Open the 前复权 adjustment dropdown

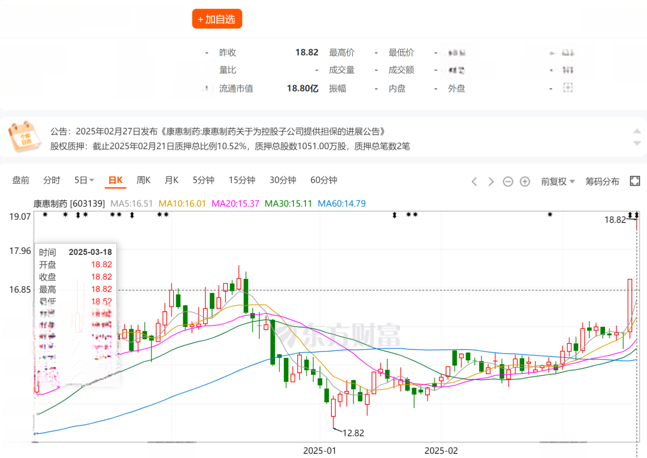pos(558,181)
